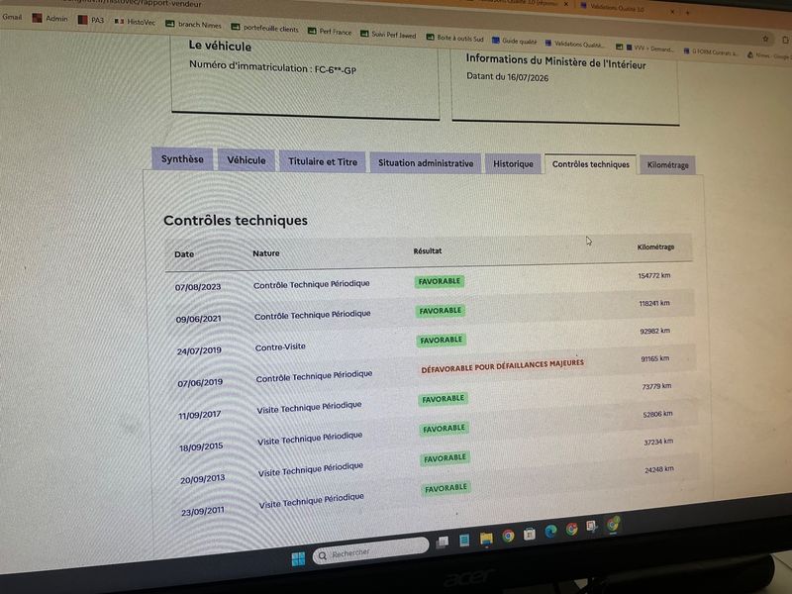Select the date 23/09/2011

(203, 511)
